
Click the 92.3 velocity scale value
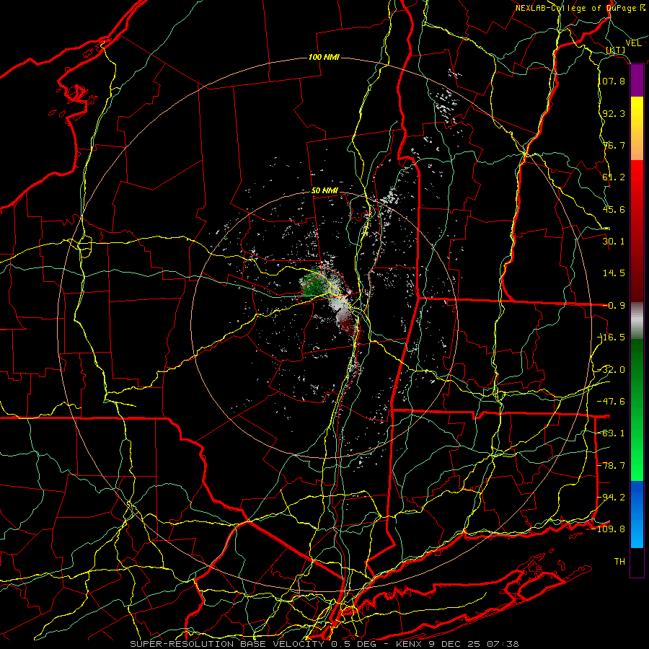[614, 113]
